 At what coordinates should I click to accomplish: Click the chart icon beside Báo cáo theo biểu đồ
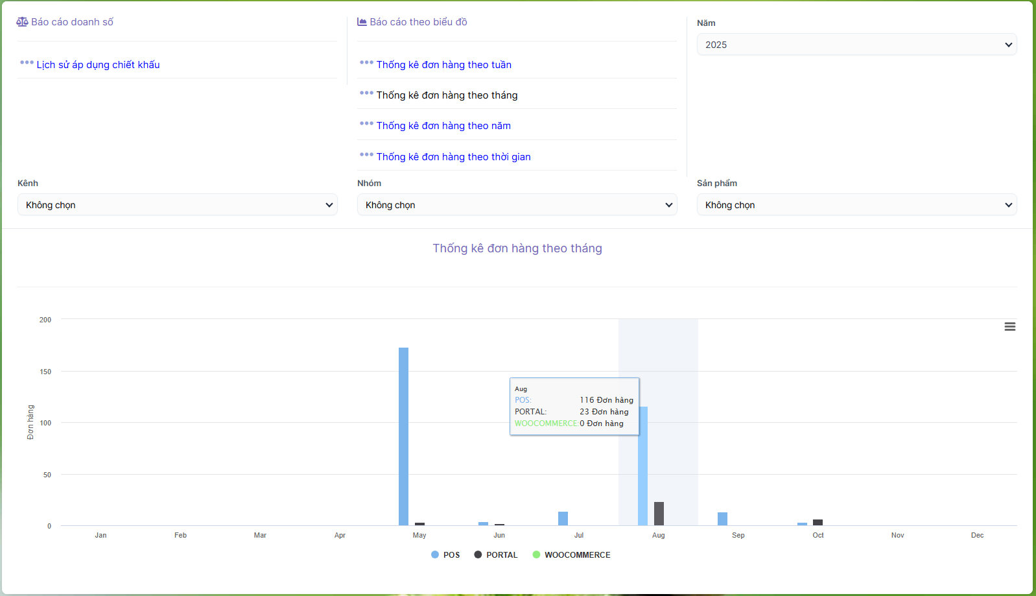click(x=362, y=22)
